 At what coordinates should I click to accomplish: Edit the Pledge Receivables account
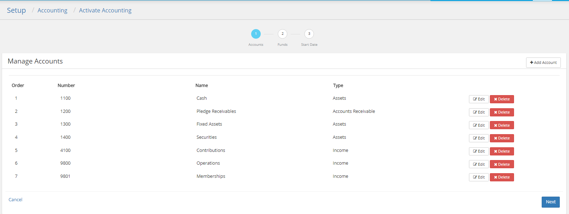point(479,112)
